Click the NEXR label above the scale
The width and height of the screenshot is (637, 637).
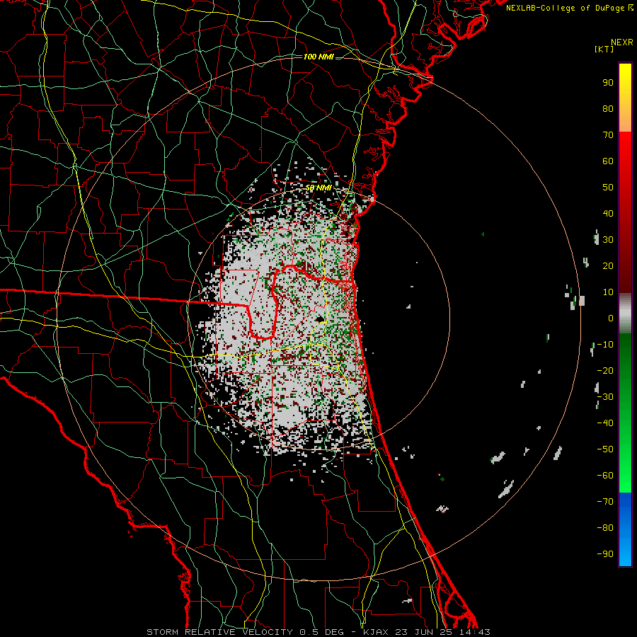point(622,42)
